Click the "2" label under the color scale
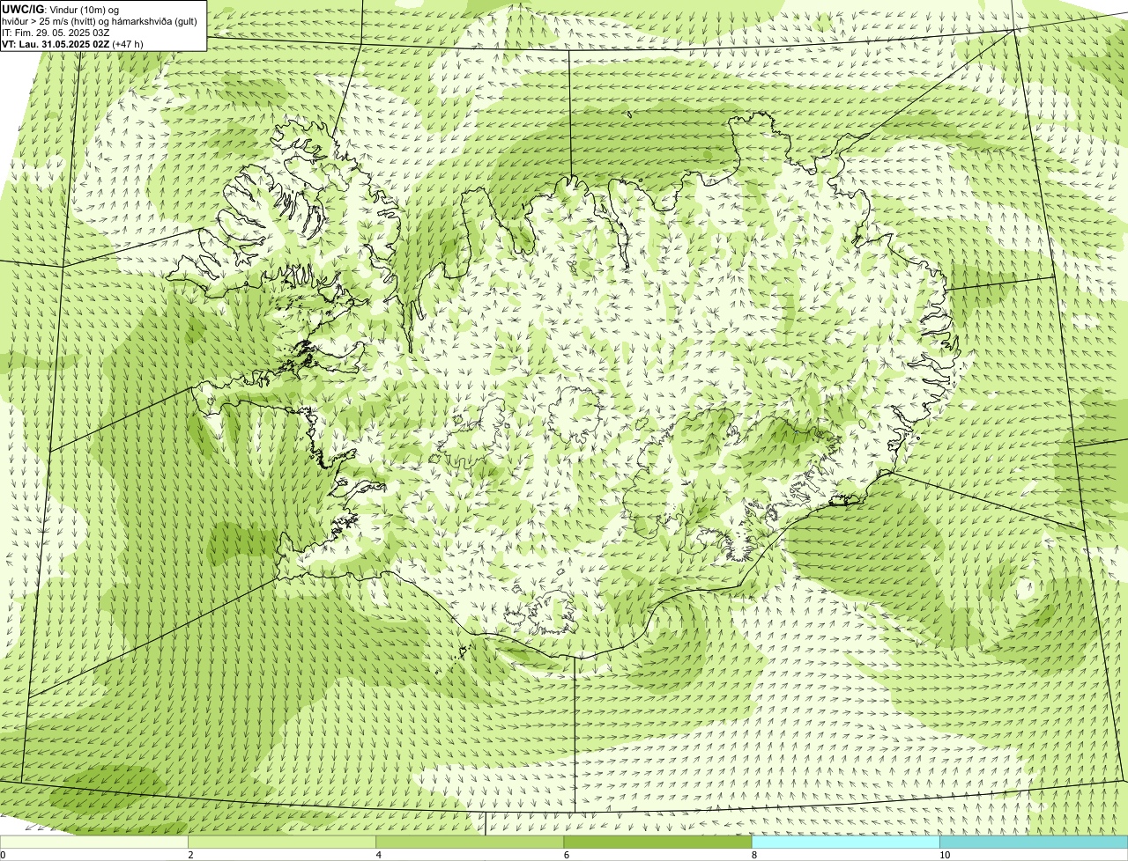Image resolution: width=1128 pixels, height=861 pixels. click(190, 855)
